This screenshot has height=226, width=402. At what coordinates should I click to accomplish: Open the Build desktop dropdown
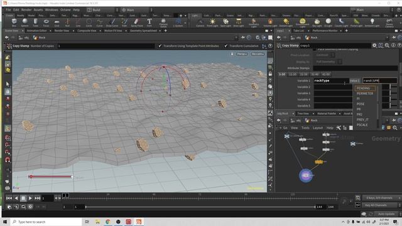(102, 10)
